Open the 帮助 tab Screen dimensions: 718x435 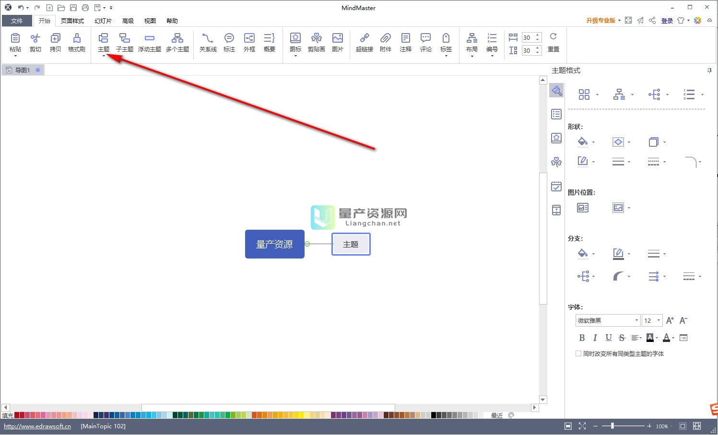point(172,21)
